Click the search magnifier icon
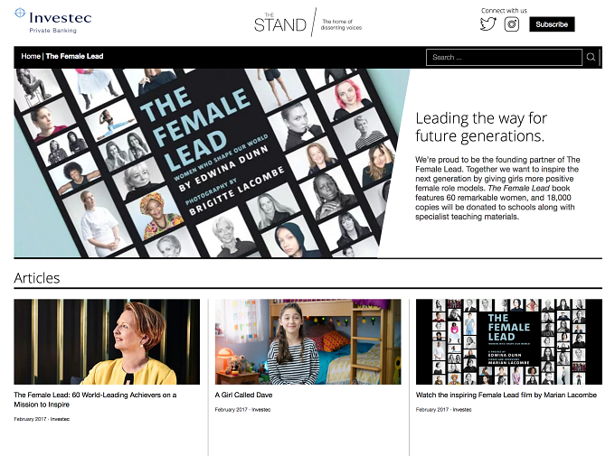The image size is (615, 456). click(591, 57)
